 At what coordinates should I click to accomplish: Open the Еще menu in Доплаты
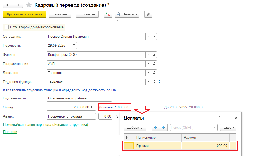(x=228, y=127)
